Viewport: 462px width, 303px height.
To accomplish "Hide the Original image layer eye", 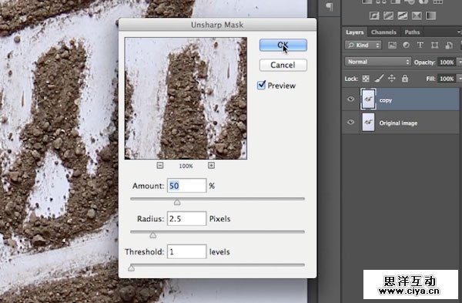I will (350, 122).
